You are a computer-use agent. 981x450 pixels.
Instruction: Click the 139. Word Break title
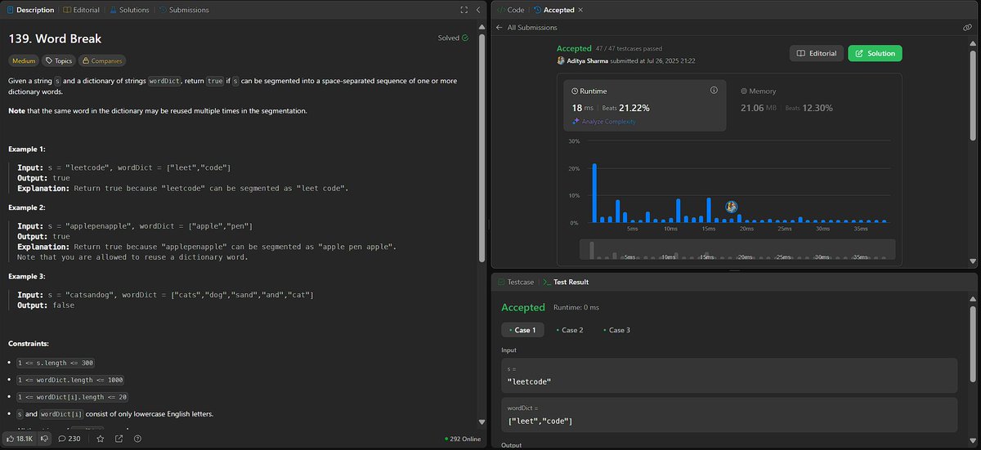pos(55,38)
